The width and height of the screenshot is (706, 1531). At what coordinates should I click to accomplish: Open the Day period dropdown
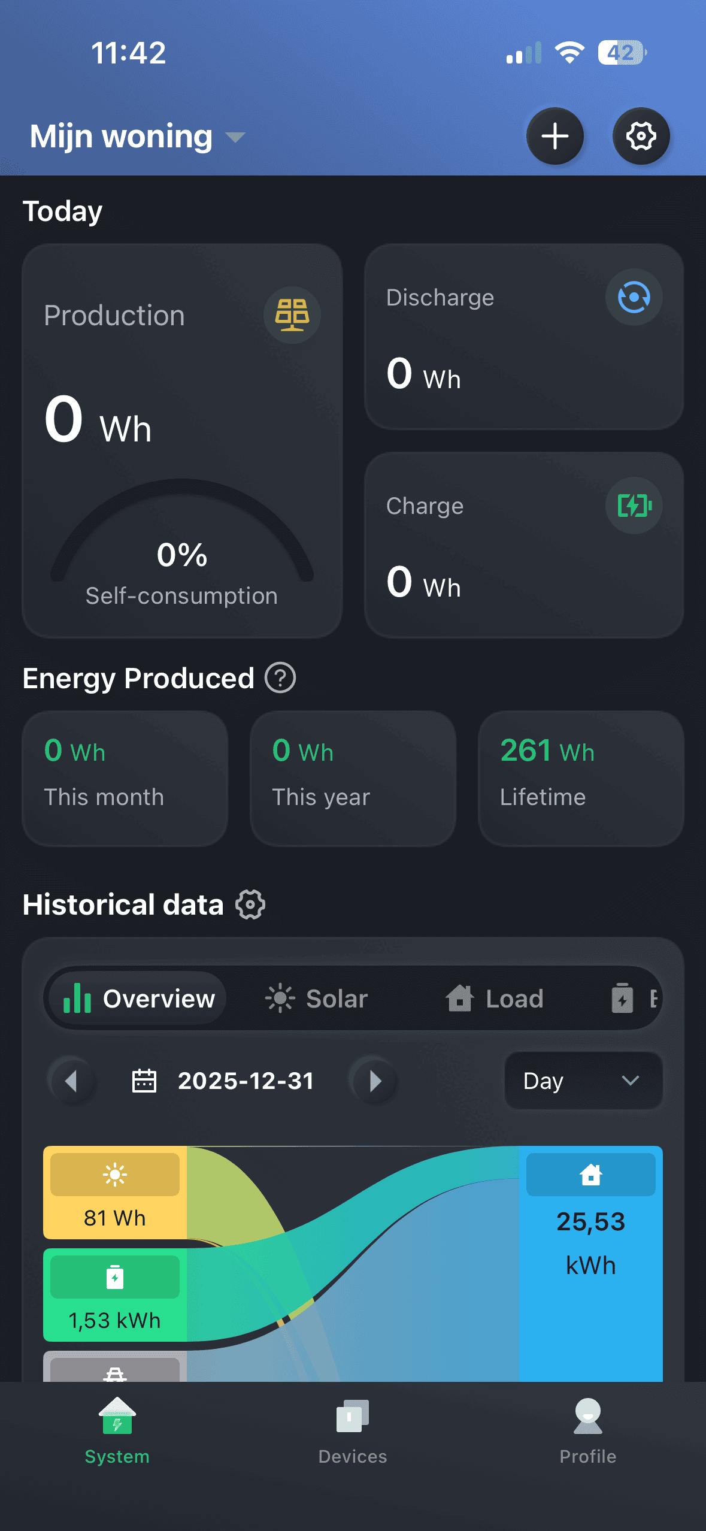pos(583,1081)
